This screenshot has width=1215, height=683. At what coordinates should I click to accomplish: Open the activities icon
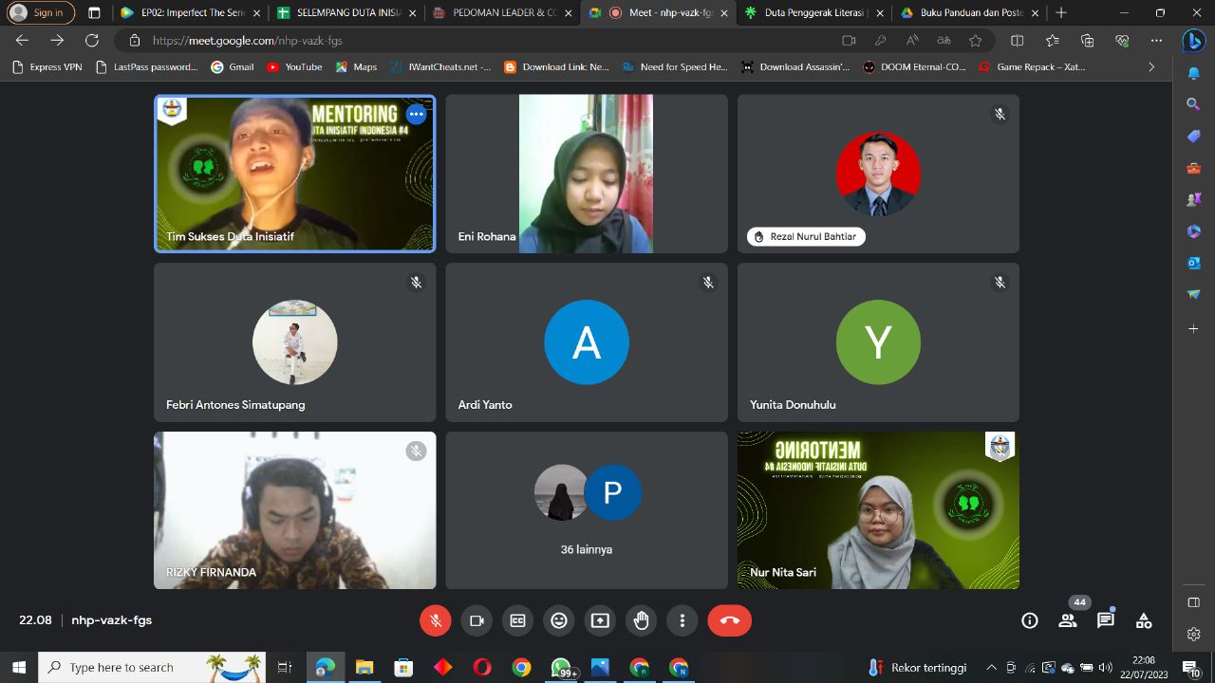coord(1144,620)
